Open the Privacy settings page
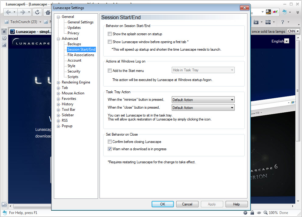Viewport: 302px width, 217px height. coord(73,33)
